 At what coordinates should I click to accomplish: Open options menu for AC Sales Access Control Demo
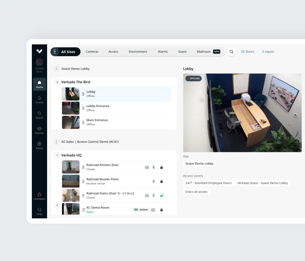point(56,142)
